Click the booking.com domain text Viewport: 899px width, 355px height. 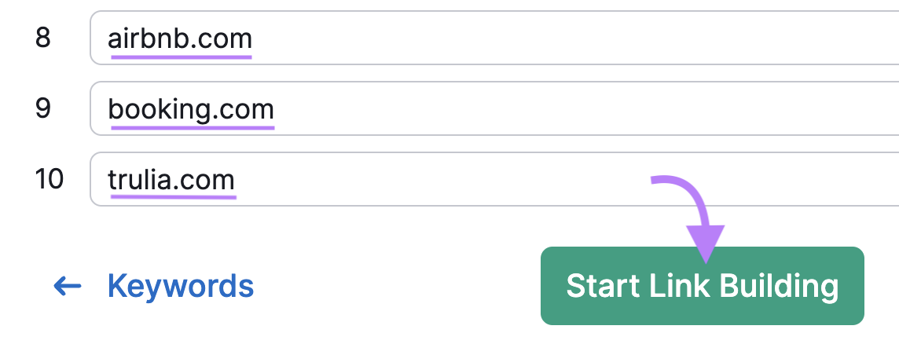coord(191,108)
